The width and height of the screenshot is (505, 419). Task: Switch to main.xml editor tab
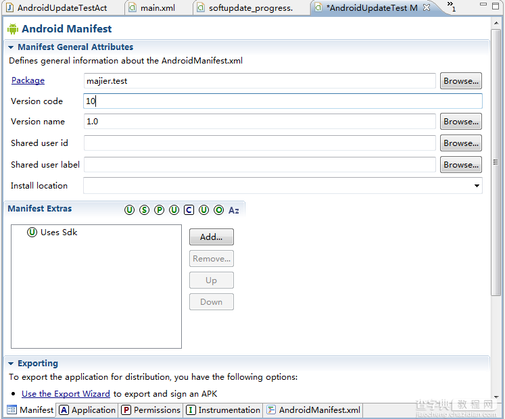(x=158, y=7)
